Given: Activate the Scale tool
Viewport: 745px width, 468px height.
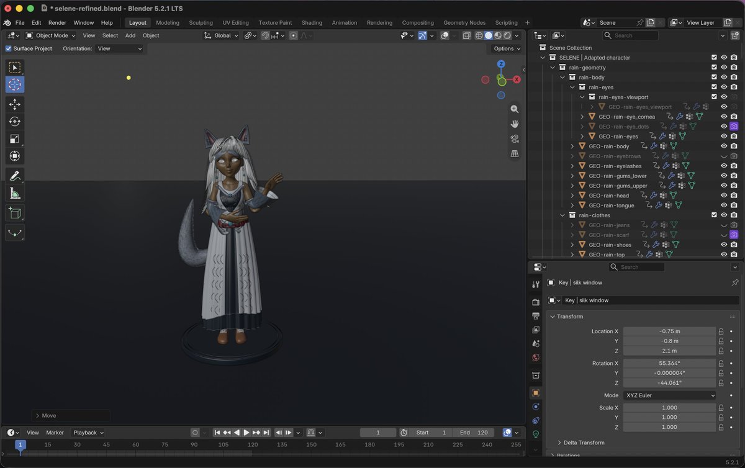Looking at the screenshot, I should [x=15, y=138].
